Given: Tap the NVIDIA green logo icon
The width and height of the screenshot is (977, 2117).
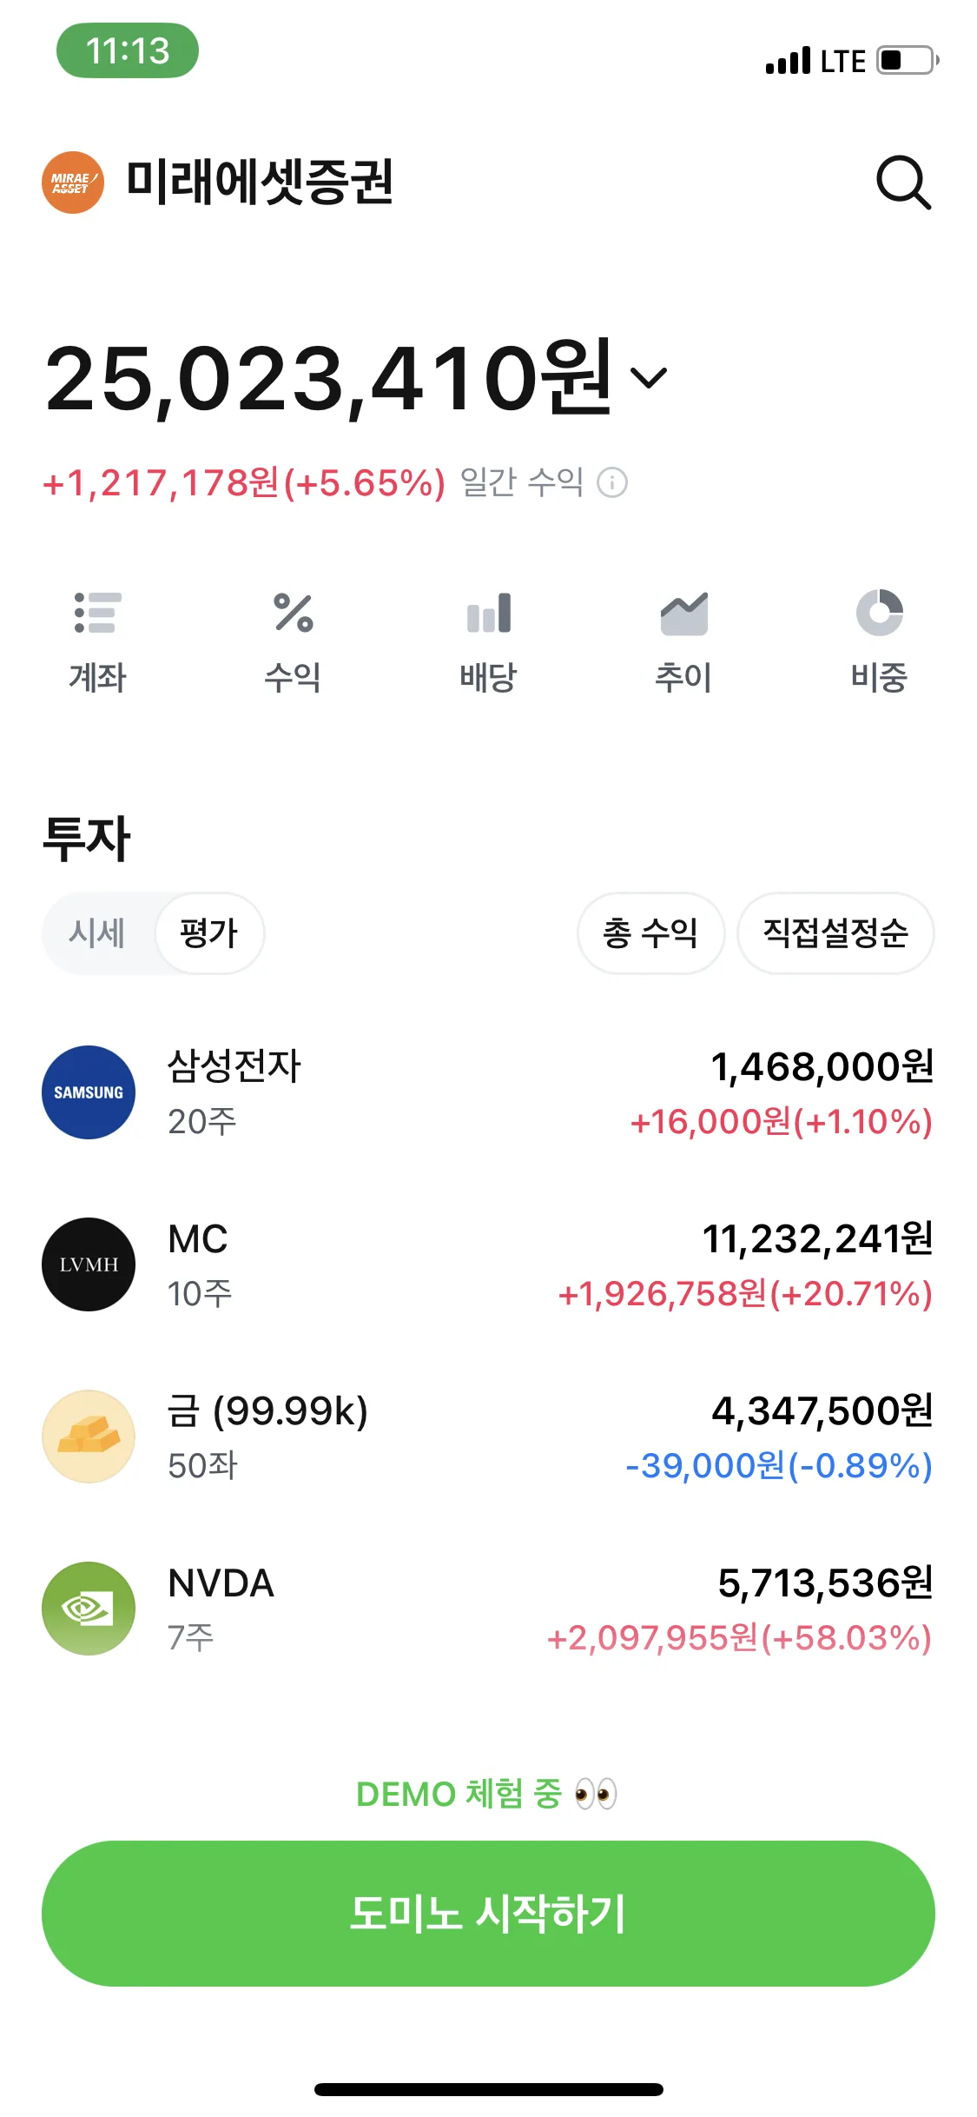Looking at the screenshot, I should [x=89, y=1609].
